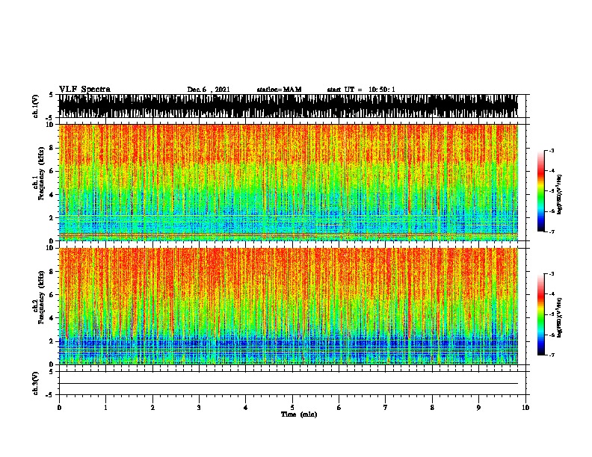Image resolution: width=592 pixels, height=457 pixels.
Task: Click time axis tick label "10"
Action: (x=525, y=408)
